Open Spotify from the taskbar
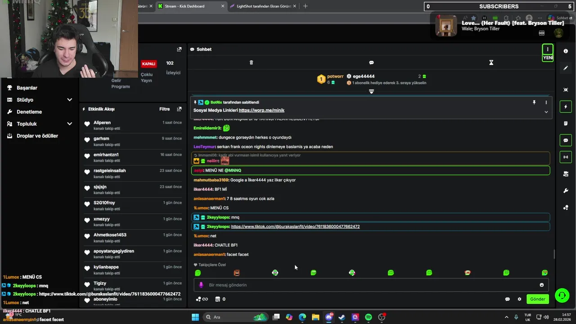This screenshot has height=324, width=576. [369, 317]
